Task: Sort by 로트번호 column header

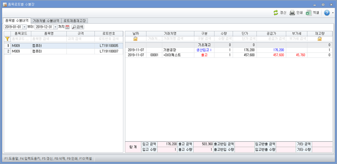Action: [x=109, y=34]
